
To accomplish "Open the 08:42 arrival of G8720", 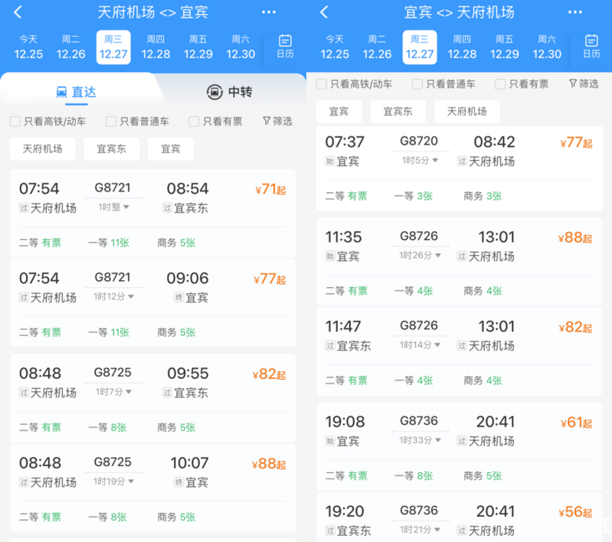I will [x=494, y=142].
